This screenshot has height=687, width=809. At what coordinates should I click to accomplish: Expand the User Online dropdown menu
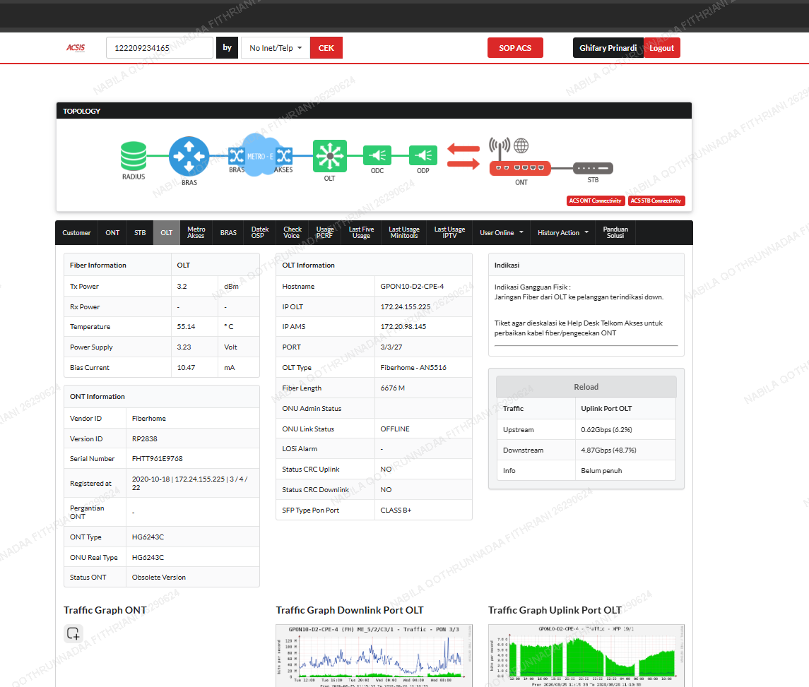[501, 232]
